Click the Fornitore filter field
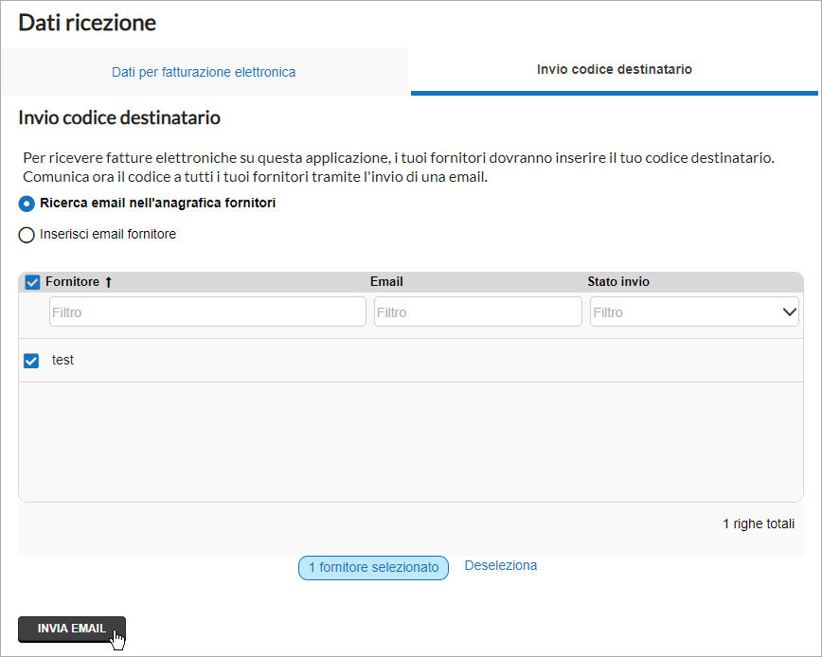This screenshot has height=657, width=822. (x=207, y=311)
